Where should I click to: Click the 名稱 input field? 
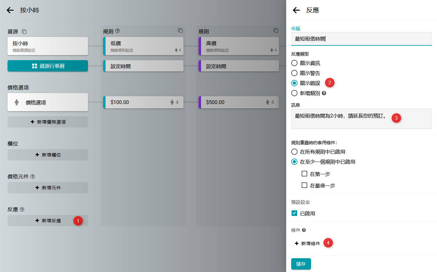361,39
